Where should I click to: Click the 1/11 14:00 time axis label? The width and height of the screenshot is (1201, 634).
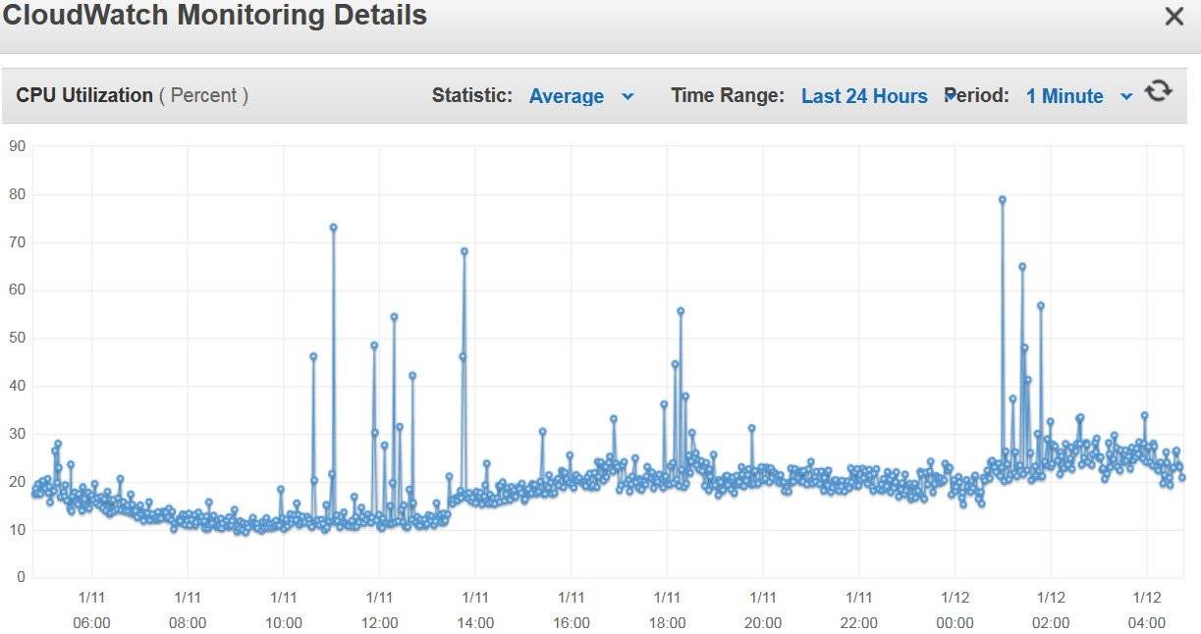pos(475,609)
